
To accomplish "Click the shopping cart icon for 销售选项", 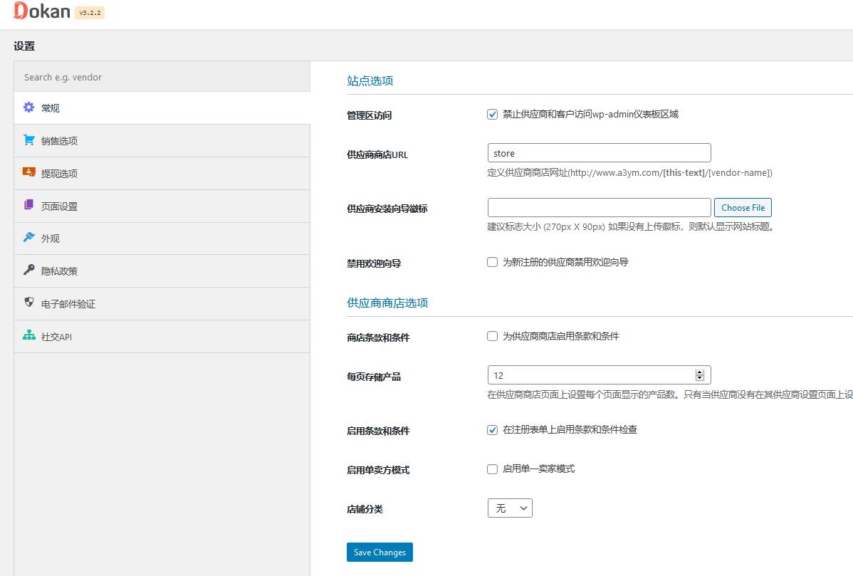I will [x=28, y=140].
